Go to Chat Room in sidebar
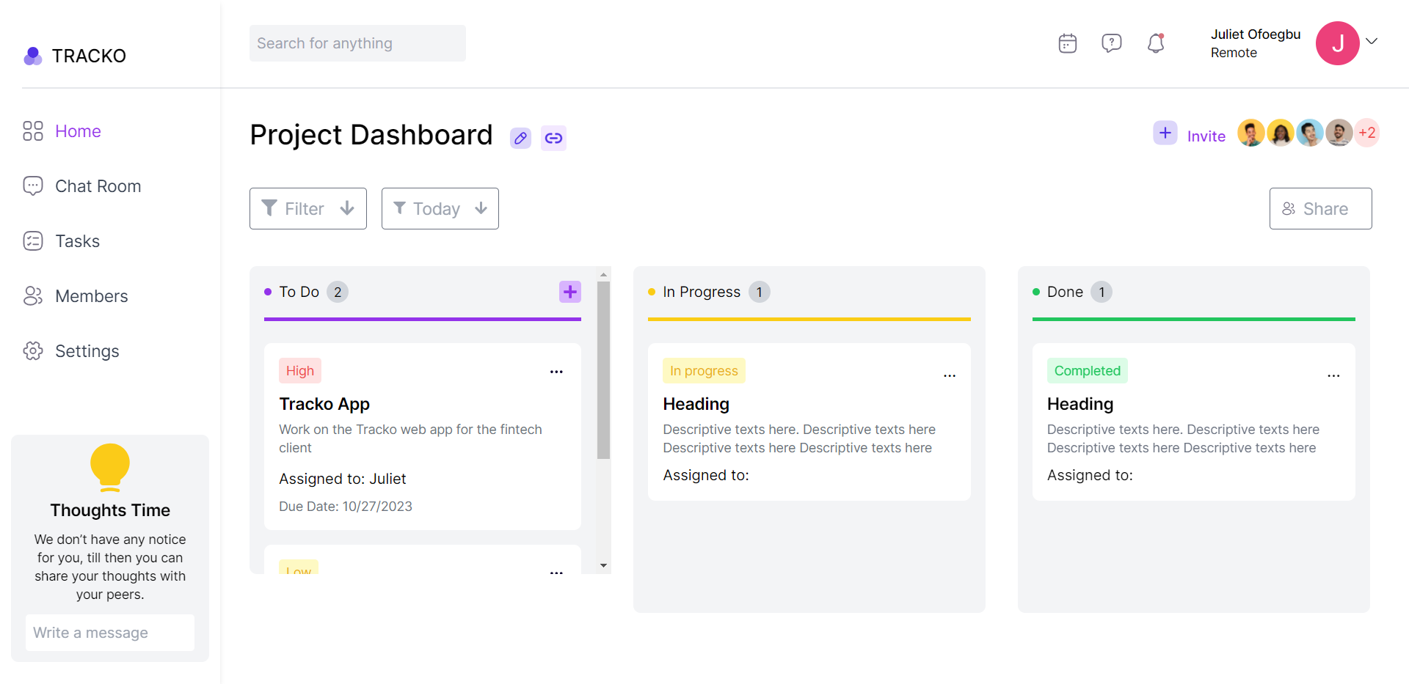1409x684 pixels. 98,186
